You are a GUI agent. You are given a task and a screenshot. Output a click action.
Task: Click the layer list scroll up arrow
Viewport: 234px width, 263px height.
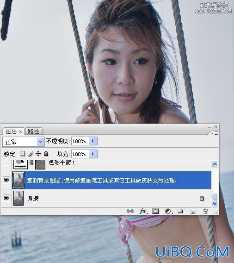pos(215,164)
